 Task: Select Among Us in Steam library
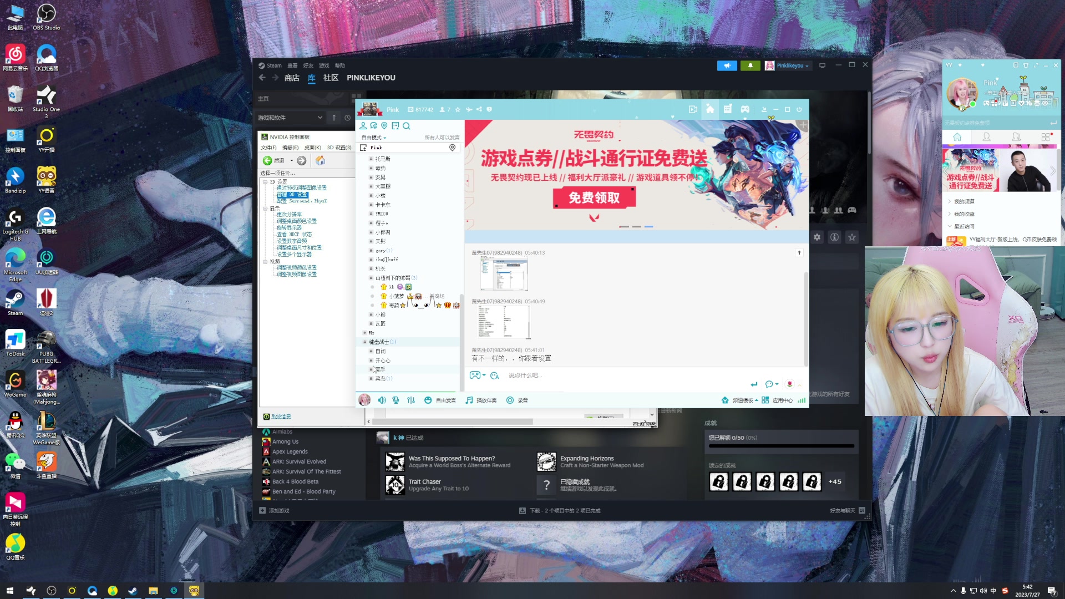[x=285, y=442]
